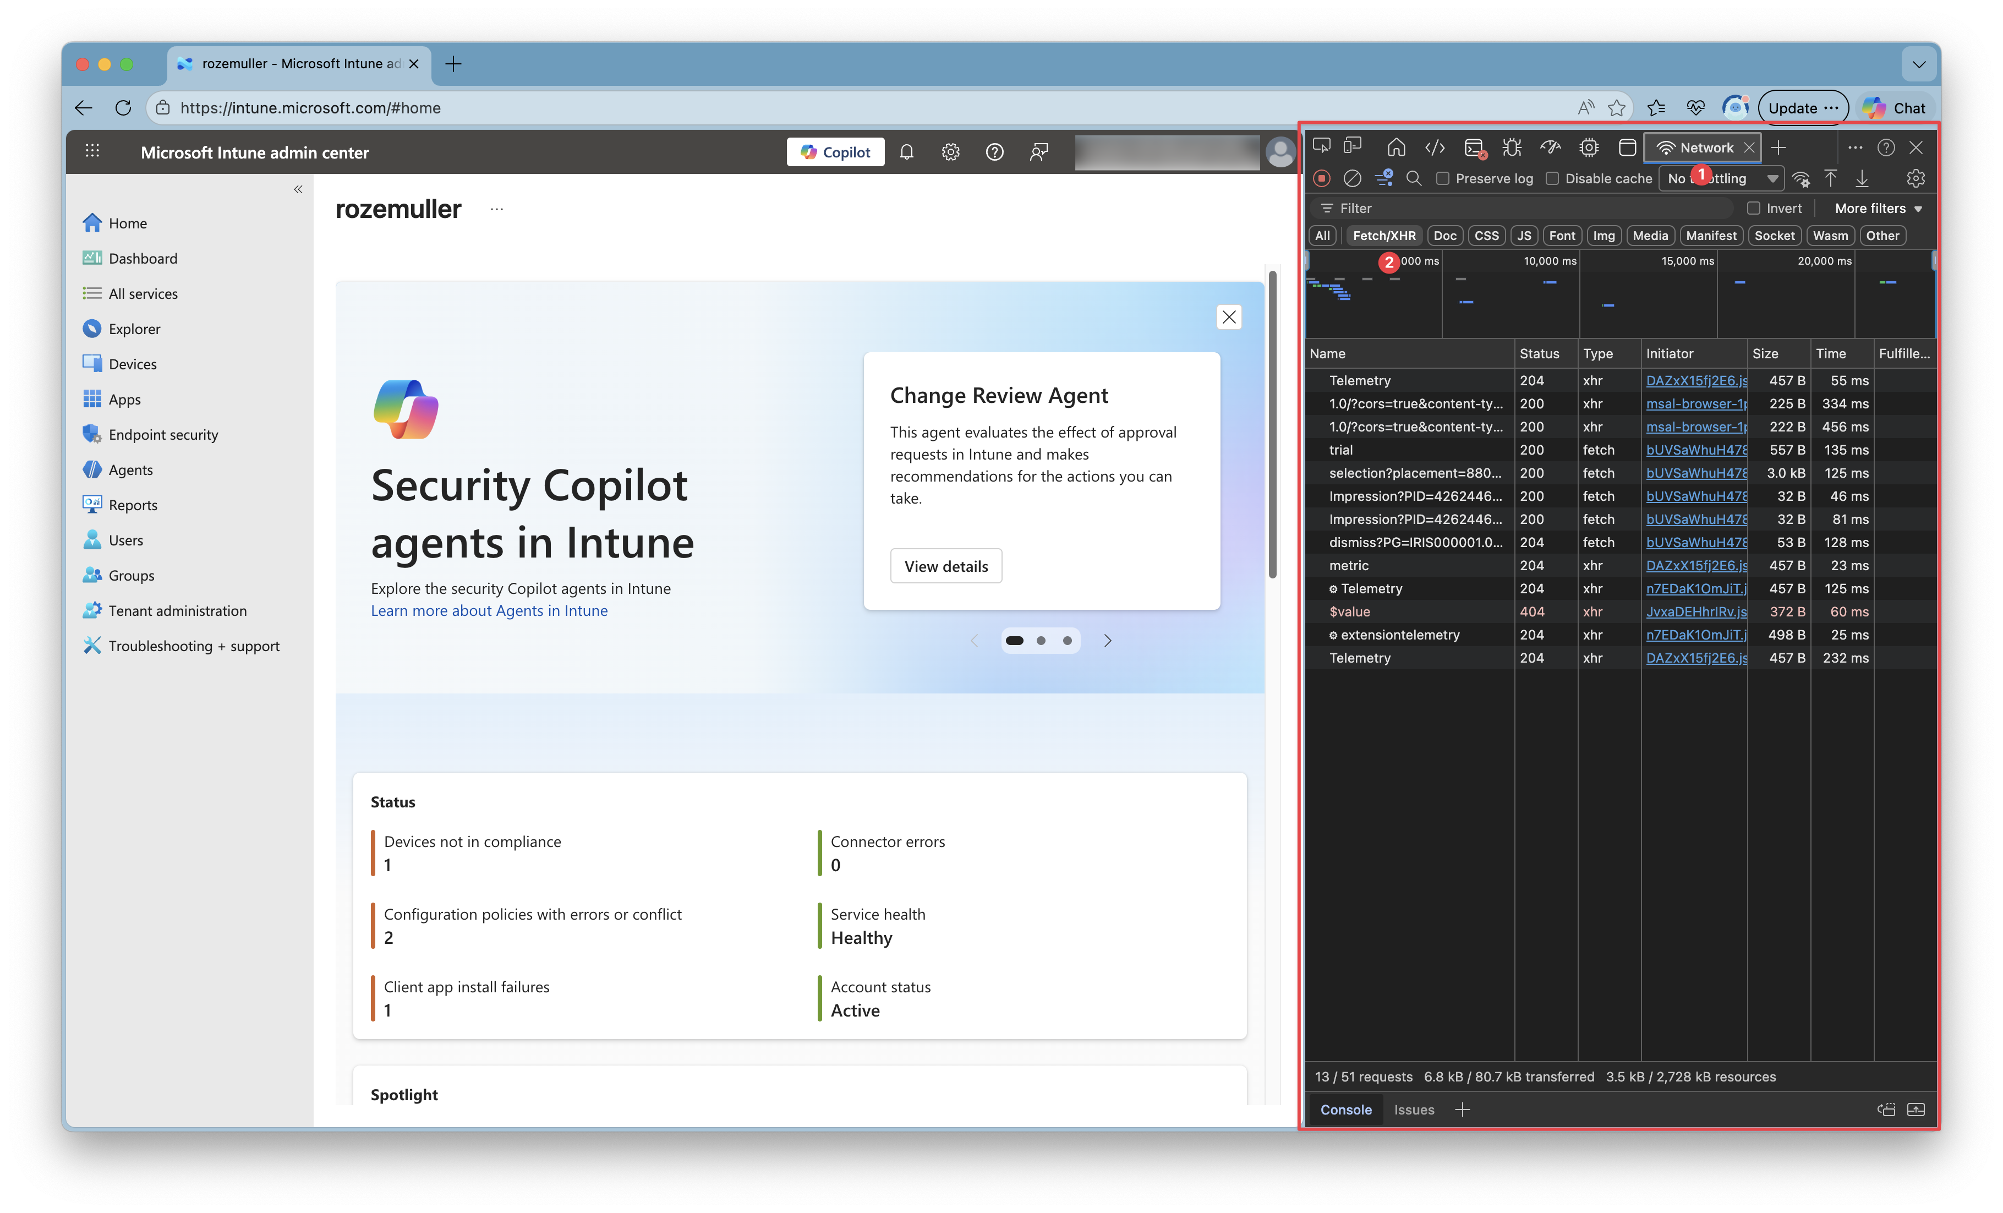The image size is (2003, 1213).
Task: Click the DevTools inspect element icon
Action: (1322, 147)
